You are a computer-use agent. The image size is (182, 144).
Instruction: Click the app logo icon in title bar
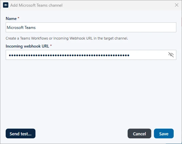[6, 5]
